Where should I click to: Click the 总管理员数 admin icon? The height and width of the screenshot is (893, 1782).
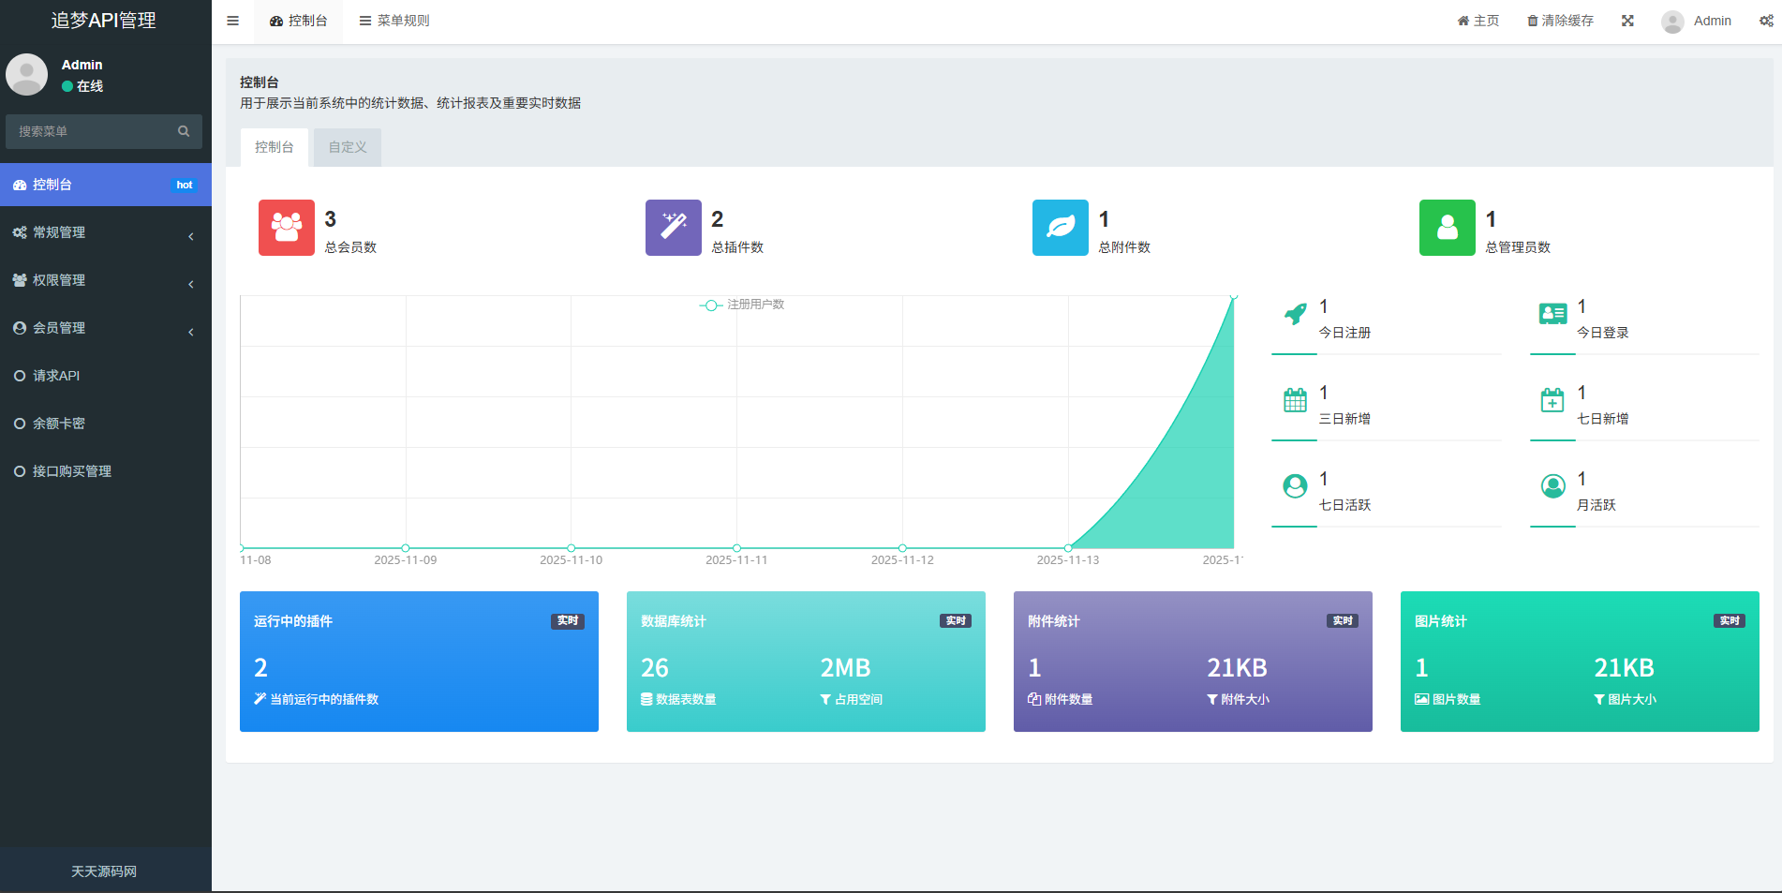[1447, 228]
